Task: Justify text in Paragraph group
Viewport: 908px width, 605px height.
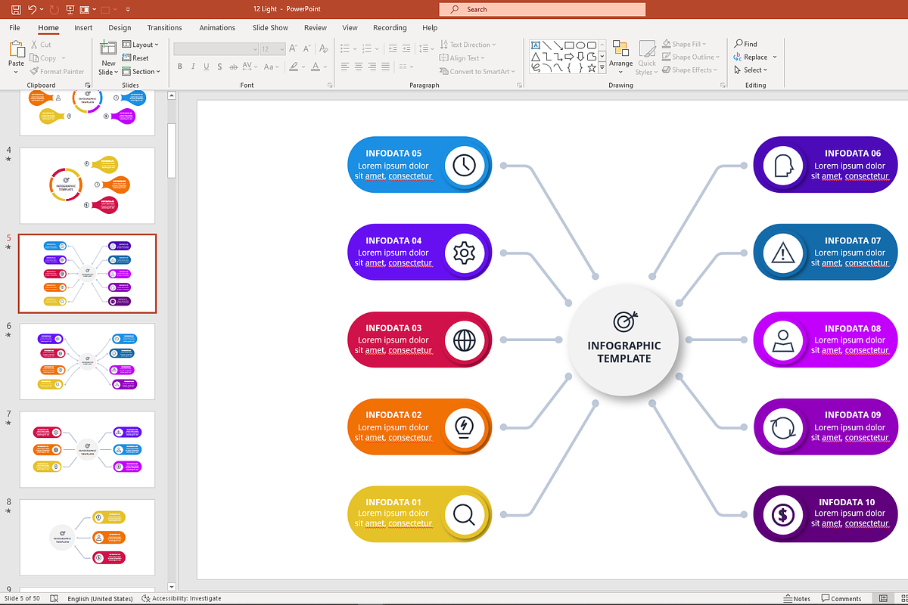Action: [x=385, y=67]
